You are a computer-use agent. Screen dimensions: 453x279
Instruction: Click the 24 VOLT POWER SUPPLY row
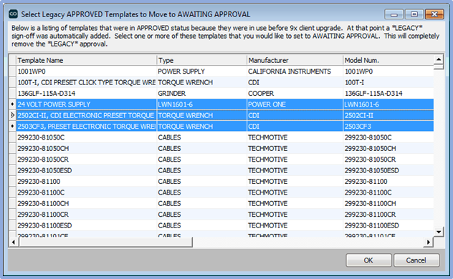[x=225, y=104]
